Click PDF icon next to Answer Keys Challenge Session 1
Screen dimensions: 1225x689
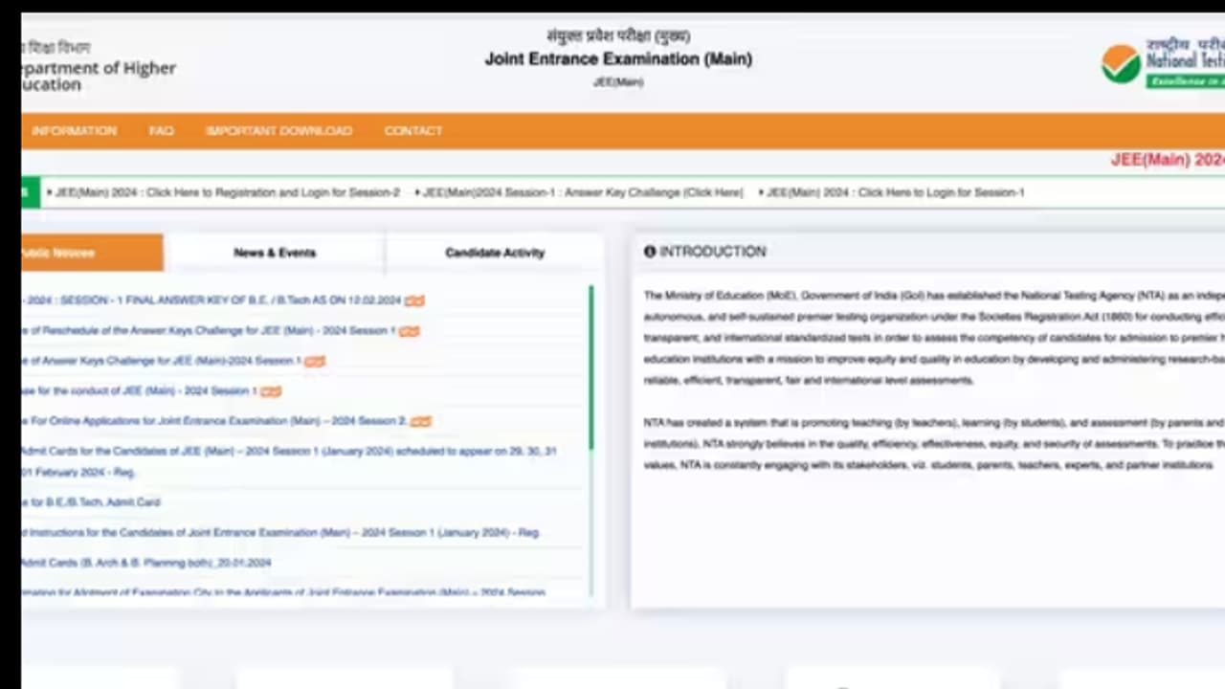[x=316, y=361]
